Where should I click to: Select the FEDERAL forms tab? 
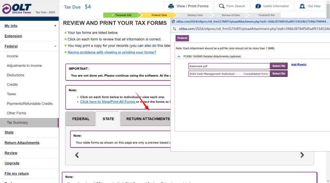81,119
